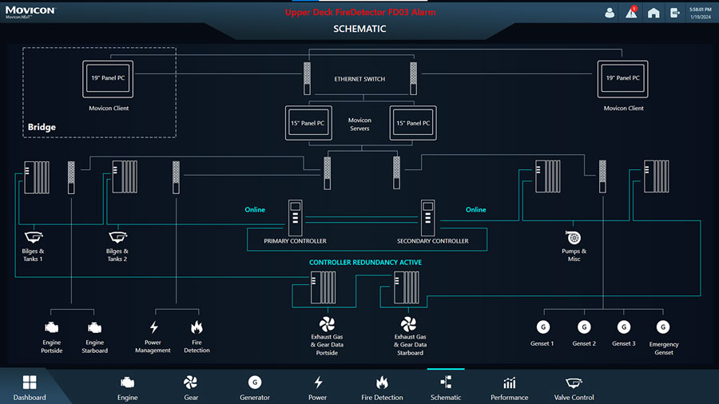Select the Engine Portside icon
The height and width of the screenshot is (404, 719).
[51, 327]
